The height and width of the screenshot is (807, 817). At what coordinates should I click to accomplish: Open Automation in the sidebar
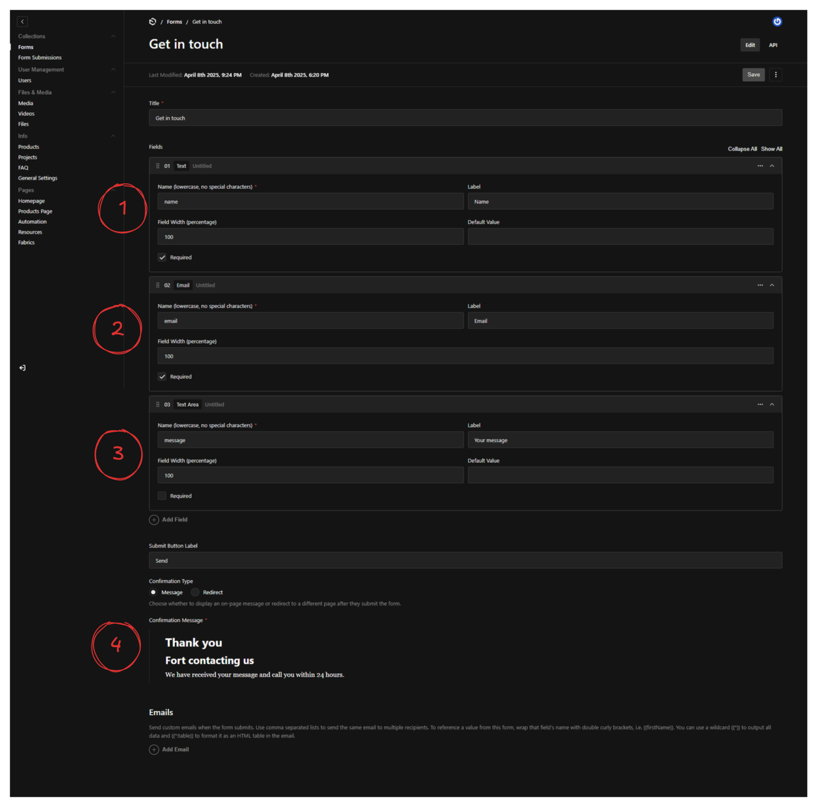(33, 222)
